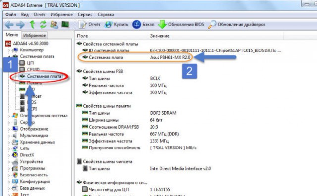Open the Отчёт report button
The image size is (317, 196).
[x=89, y=25]
